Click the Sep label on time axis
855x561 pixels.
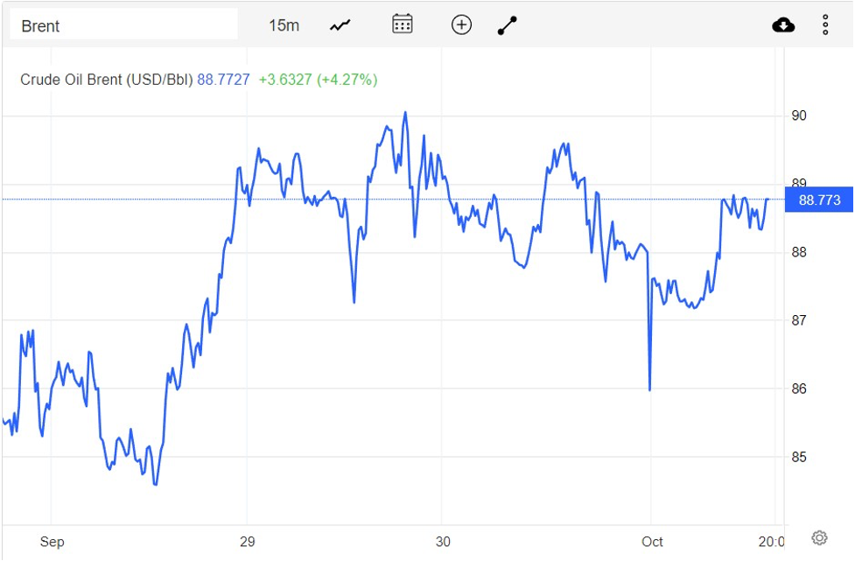click(52, 542)
